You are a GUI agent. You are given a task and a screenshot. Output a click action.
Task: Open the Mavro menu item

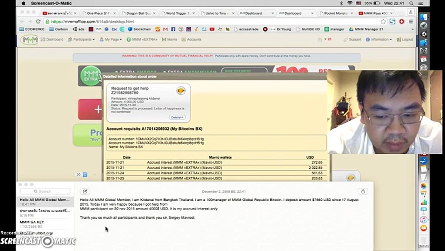click(169, 39)
